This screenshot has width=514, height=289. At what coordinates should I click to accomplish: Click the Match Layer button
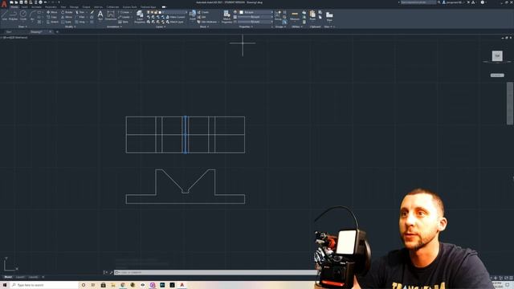175,22
